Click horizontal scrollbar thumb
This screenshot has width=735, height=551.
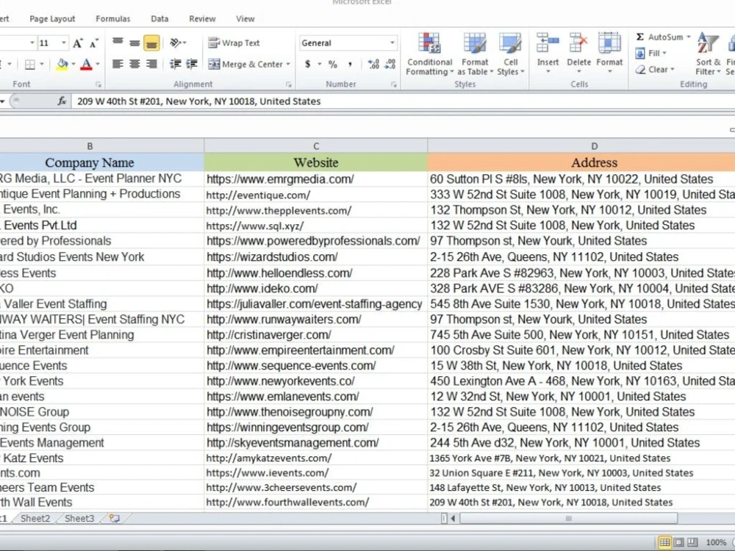tap(569, 518)
